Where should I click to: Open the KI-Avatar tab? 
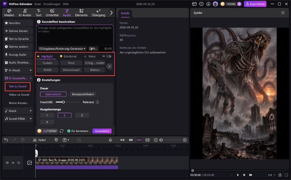click(25, 13)
